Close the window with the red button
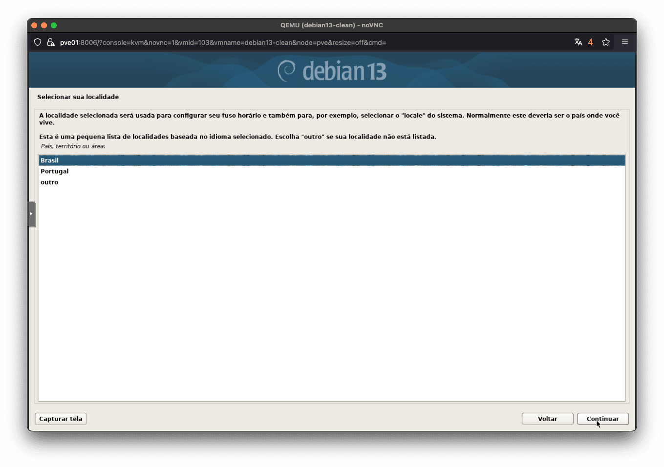Screen dimensions: 664x467 coord(34,25)
